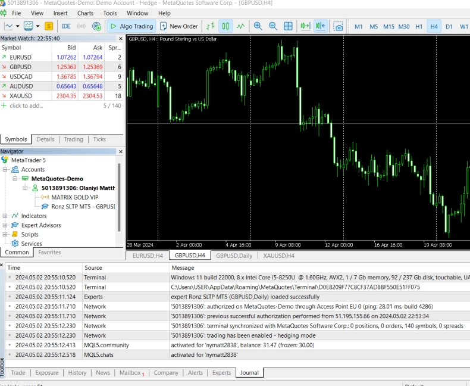The width and height of the screenshot is (470, 386).
Task: Click the tile windows grid icon
Action: tap(289, 26)
